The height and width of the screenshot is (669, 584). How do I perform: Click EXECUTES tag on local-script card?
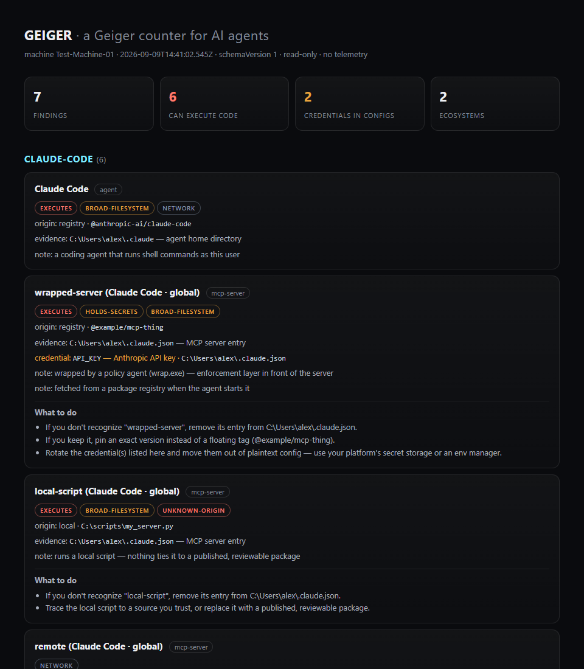(56, 510)
